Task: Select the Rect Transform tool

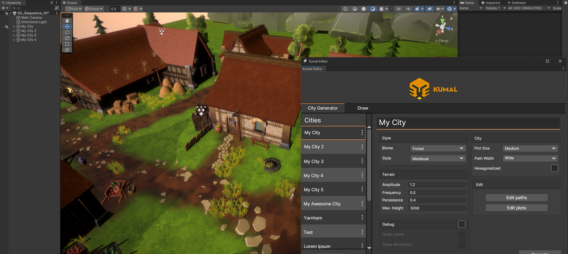Action: coord(67,44)
